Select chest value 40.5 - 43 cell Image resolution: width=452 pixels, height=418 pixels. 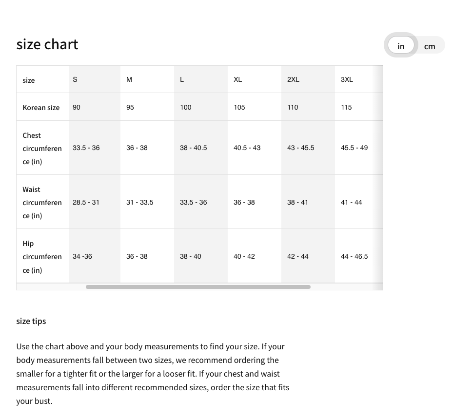tap(247, 148)
